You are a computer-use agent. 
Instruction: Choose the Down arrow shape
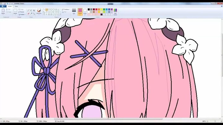click(x=44, y=14)
